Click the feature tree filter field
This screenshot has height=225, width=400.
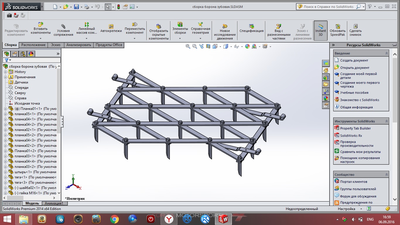click(32, 60)
